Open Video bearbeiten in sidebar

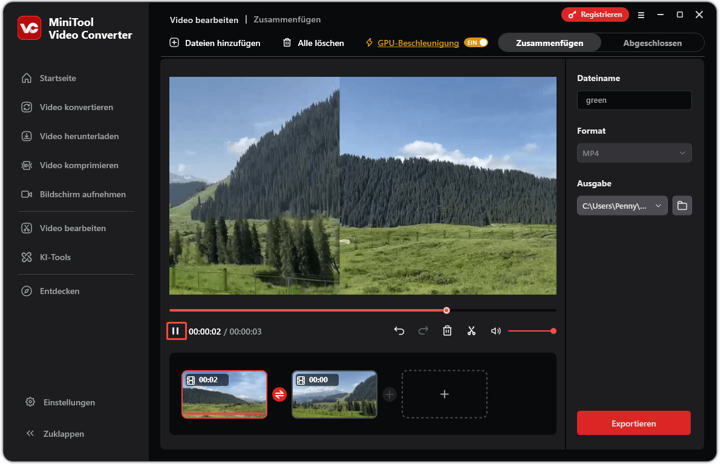point(64,228)
